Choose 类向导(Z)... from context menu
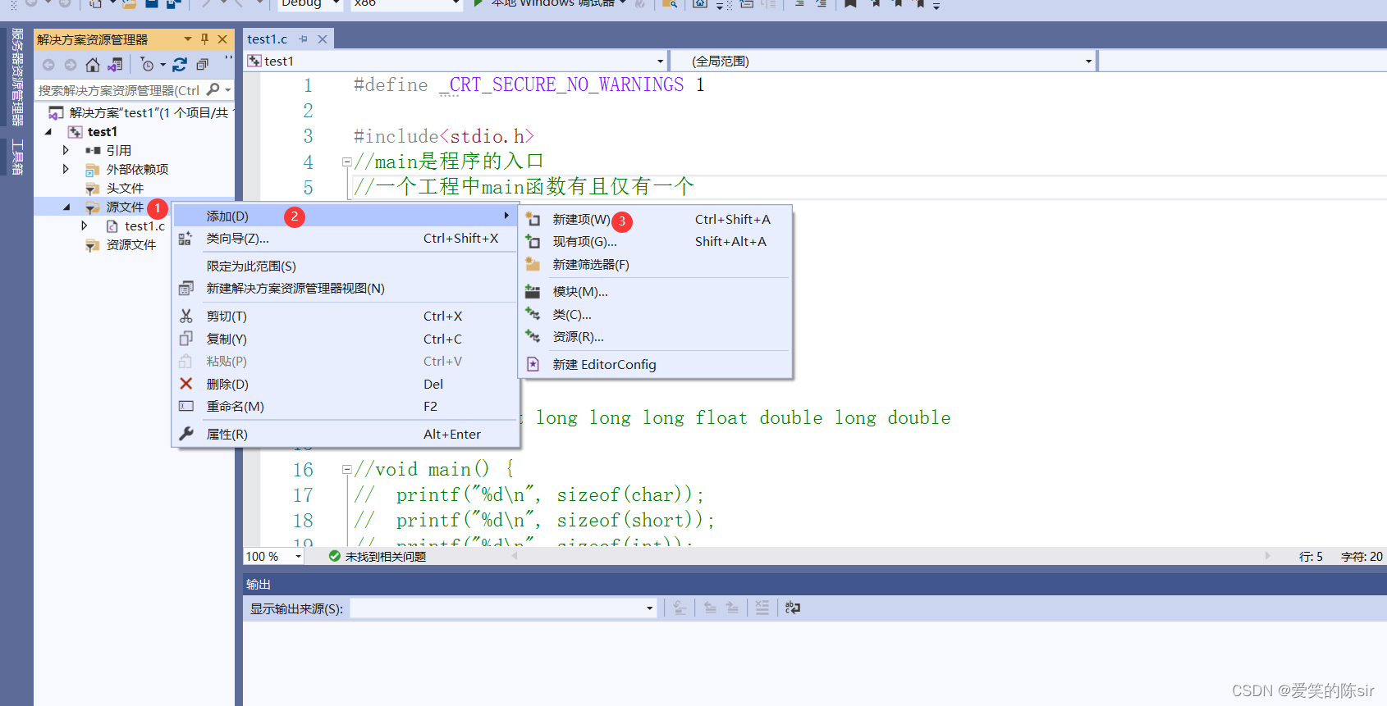This screenshot has height=706, width=1387. (346, 238)
